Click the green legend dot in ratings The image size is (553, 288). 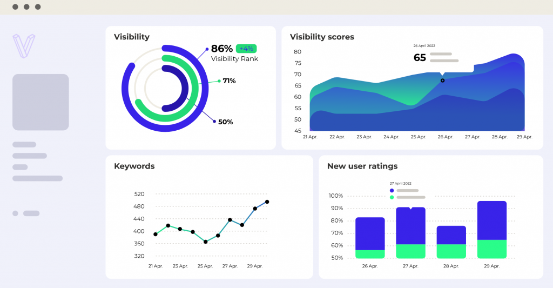click(392, 198)
